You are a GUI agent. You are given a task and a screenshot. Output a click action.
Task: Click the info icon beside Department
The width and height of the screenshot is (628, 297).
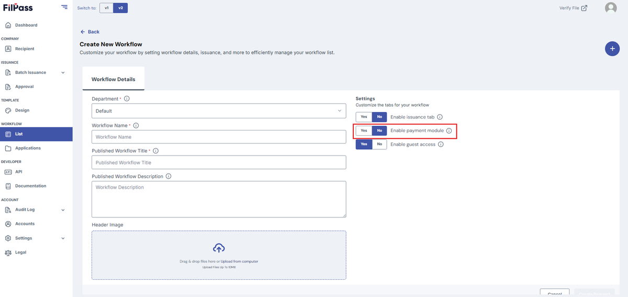point(127,98)
